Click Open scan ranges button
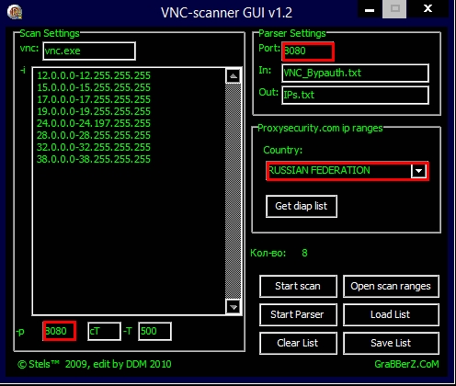456x386 pixels. pyautogui.click(x=391, y=286)
